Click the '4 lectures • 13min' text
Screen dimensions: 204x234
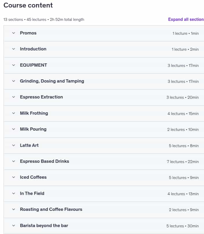coord(183,194)
